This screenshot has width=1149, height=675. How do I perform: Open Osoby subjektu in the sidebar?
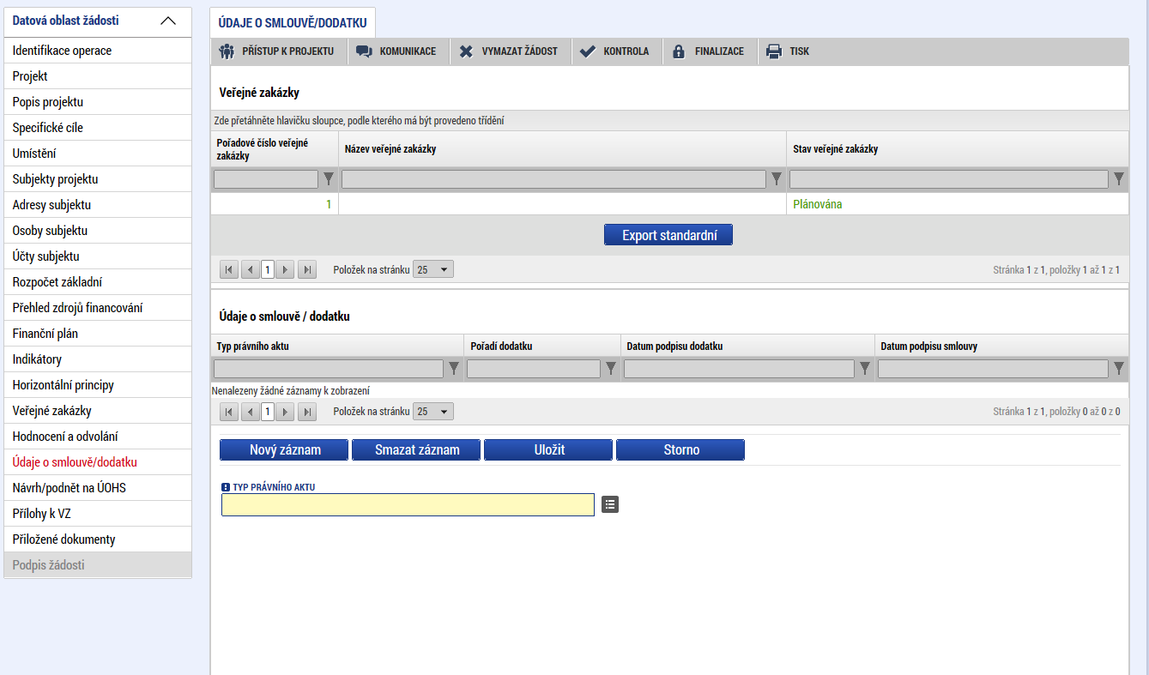98,231
